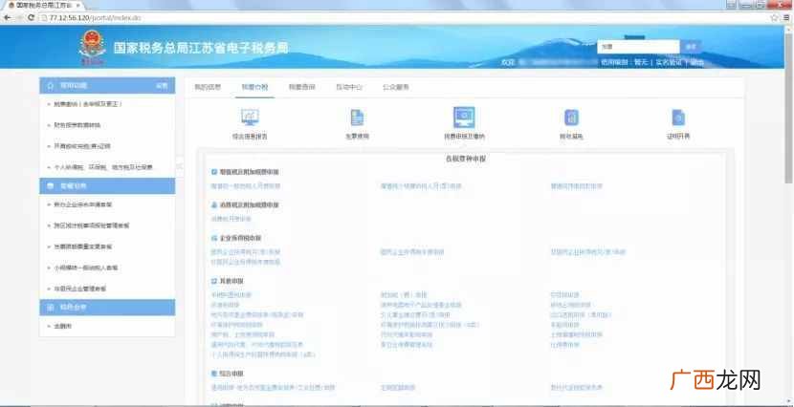
Task: Switch to the 公众服务 tab
Action: pyautogui.click(x=396, y=87)
